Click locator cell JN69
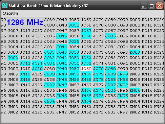Screen dimensions: 165x124 [x=86, y=74]
